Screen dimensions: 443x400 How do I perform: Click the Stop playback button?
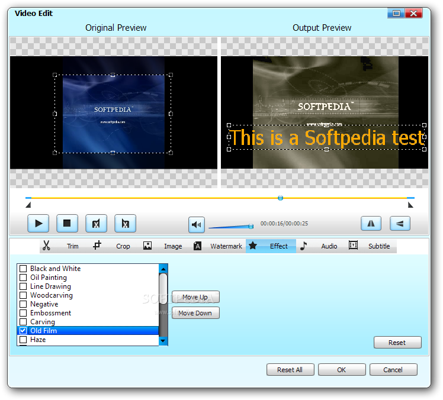click(68, 224)
